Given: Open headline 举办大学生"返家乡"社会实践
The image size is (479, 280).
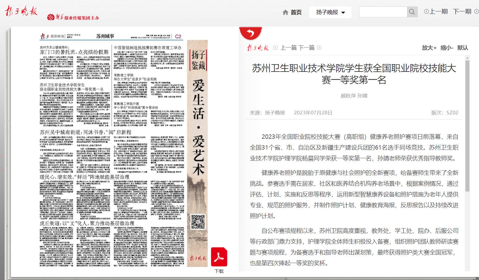Looking at the screenshot, I should (x=135, y=79).
